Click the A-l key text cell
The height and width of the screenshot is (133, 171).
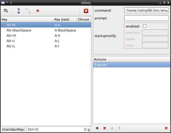tap(57, 46)
